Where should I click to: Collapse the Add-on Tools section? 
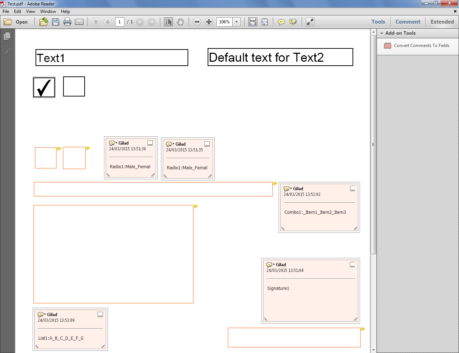382,33
